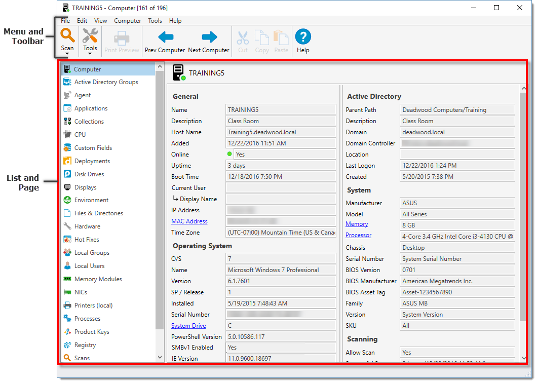This screenshot has height=383, width=537.
Task: Click the Manufacturer field showing ASUS
Action: coord(457,203)
